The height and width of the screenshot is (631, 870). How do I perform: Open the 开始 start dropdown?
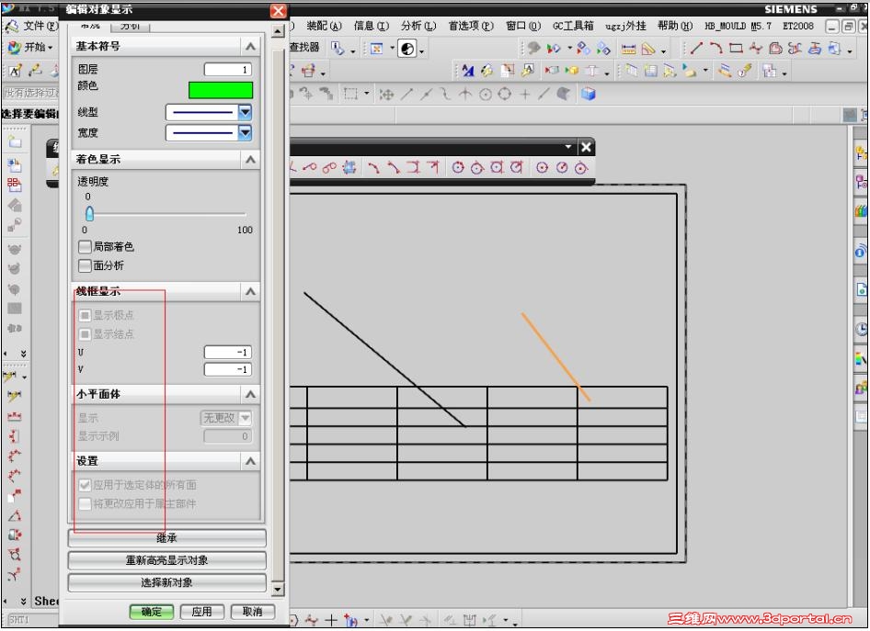pos(31,47)
